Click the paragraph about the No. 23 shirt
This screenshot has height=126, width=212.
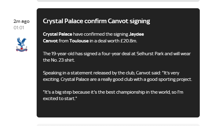[x=117, y=57]
